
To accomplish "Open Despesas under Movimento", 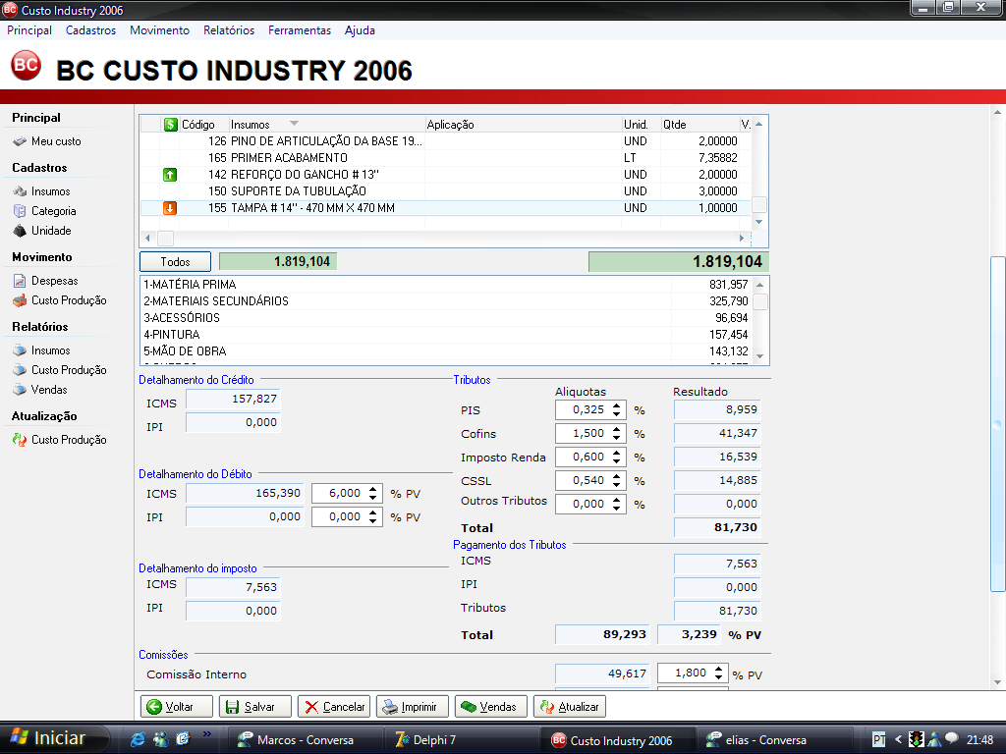I will [x=54, y=281].
